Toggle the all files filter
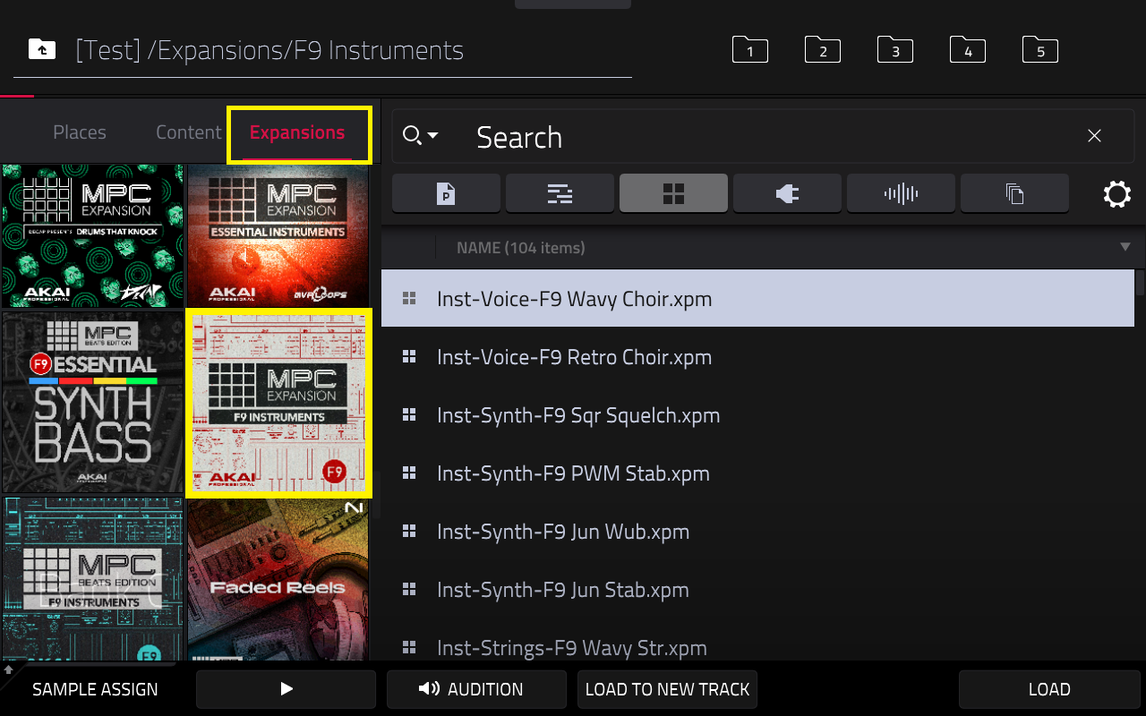 click(1014, 193)
